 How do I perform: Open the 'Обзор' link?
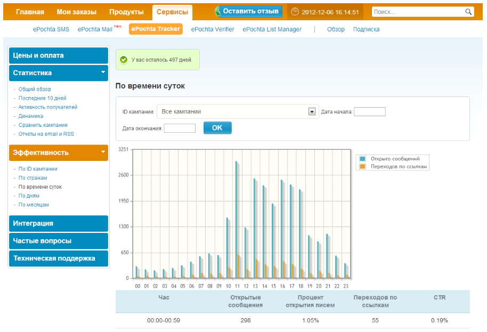point(336,29)
